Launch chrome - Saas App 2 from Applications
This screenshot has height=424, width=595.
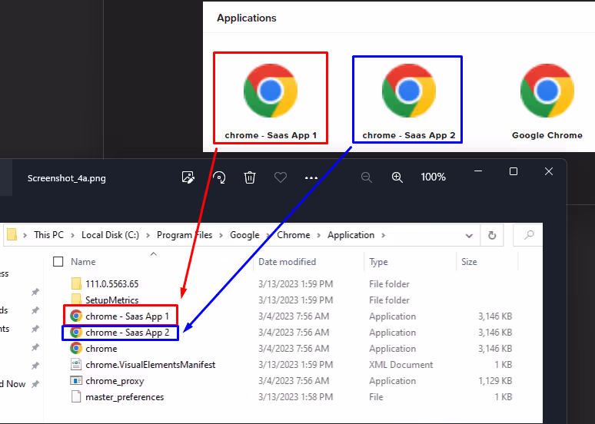pos(407,99)
